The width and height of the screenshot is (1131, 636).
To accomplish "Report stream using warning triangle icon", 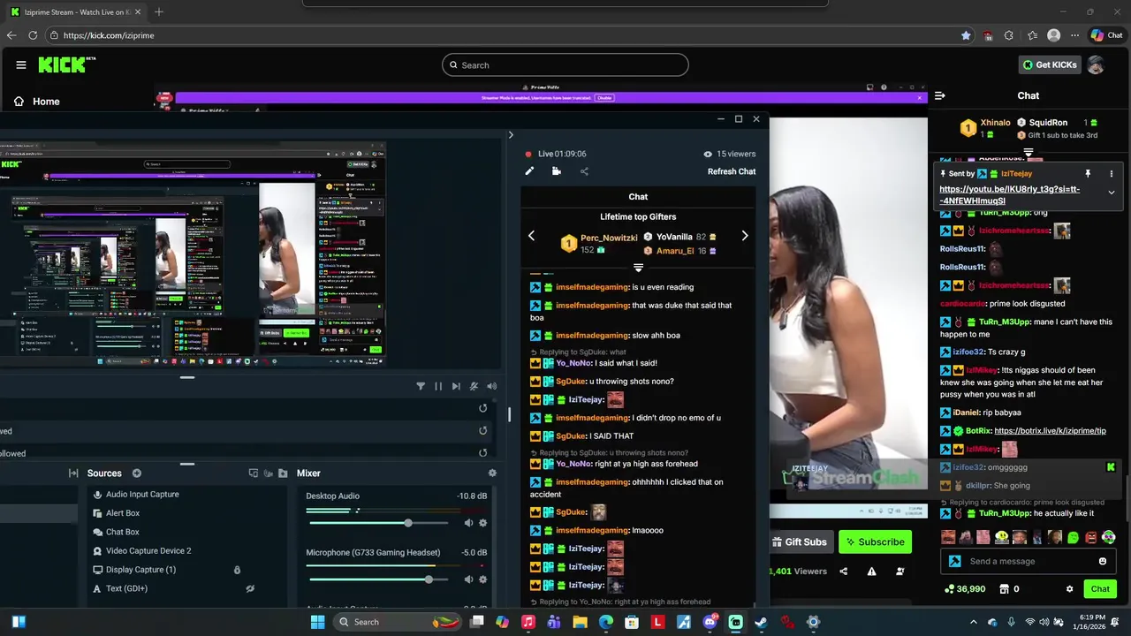I will (871, 572).
